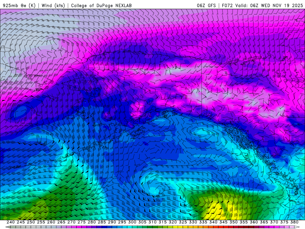Click the 275 color scale label

pos(81,222)
